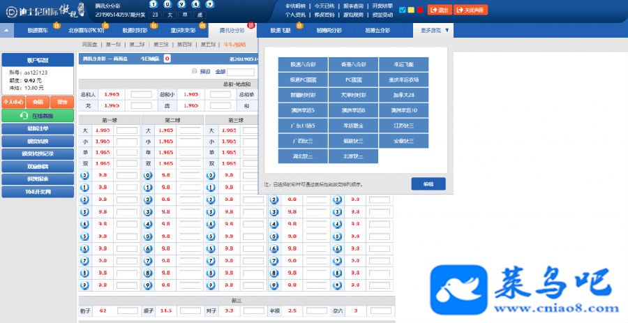Toggle the preset checkbox above the odds table
Image resolution: width=628 pixels, height=323 pixels.
pyautogui.click(x=195, y=71)
